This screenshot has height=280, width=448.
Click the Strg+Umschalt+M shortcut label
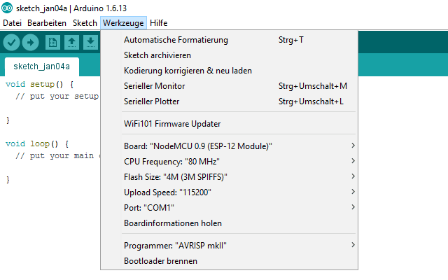(x=313, y=86)
